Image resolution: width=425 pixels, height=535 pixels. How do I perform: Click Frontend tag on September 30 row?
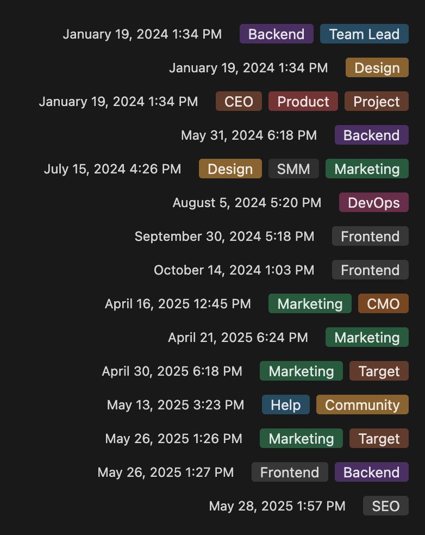pyautogui.click(x=370, y=236)
